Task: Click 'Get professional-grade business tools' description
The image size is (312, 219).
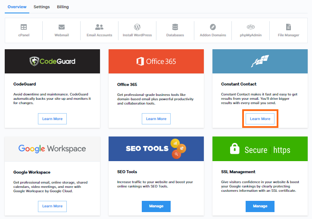Action: point(155,99)
